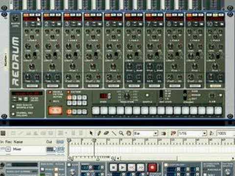Click the Redrum Master Level knob
The height and width of the screenshot is (176, 235).
[x=15, y=19]
